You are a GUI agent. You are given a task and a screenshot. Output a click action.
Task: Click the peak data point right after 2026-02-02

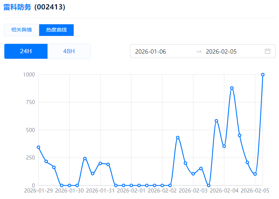[177, 137]
